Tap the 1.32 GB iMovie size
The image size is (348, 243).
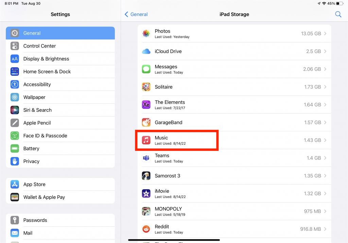pos(313,193)
